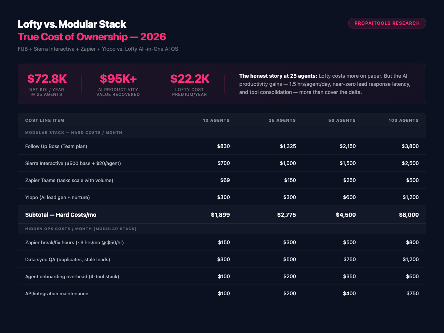Click the $400 API/integration maintenance cell
Viewport: 444px width, 333px height.
point(349,293)
